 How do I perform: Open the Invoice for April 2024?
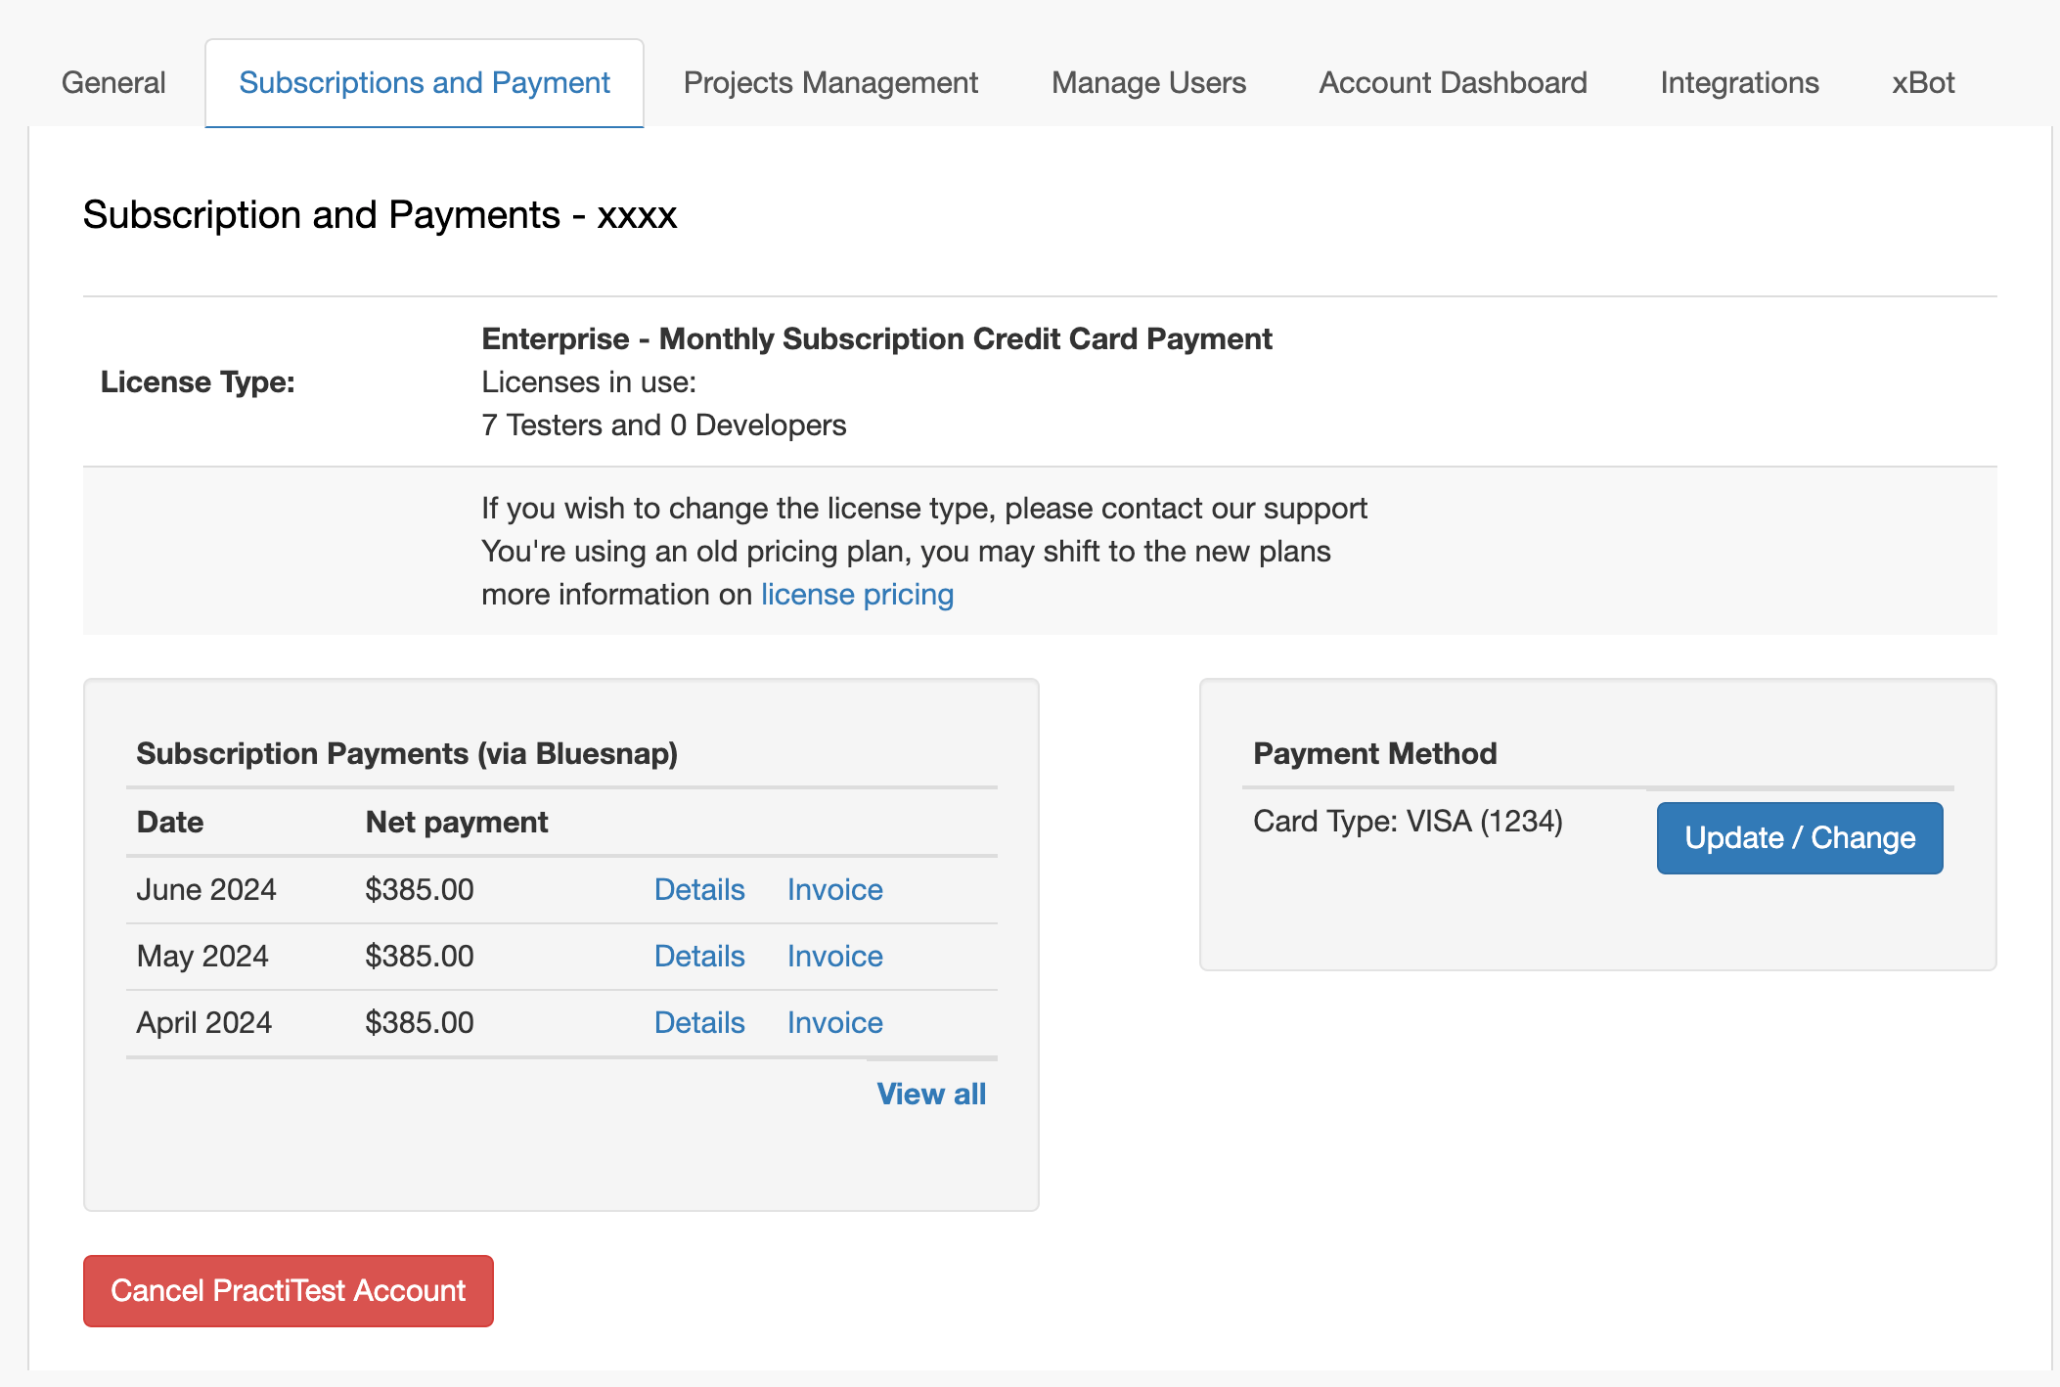[833, 1022]
